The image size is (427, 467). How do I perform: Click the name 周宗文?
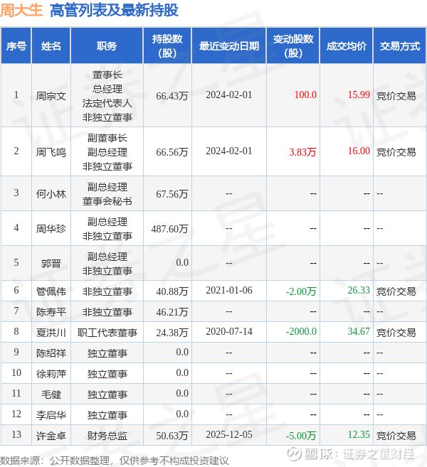tap(51, 96)
